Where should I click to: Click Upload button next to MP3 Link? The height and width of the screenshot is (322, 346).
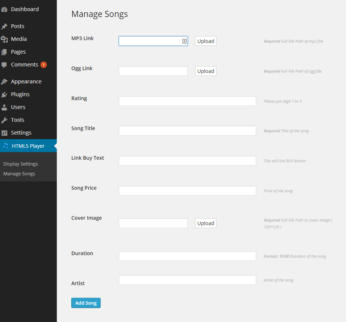[x=206, y=41]
